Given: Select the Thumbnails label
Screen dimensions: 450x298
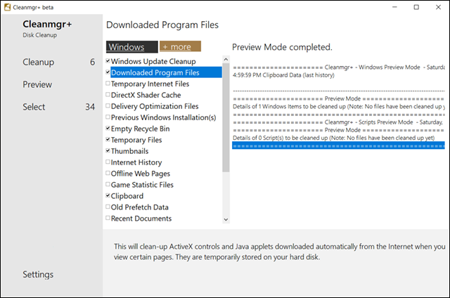Looking at the screenshot, I should pos(129,151).
